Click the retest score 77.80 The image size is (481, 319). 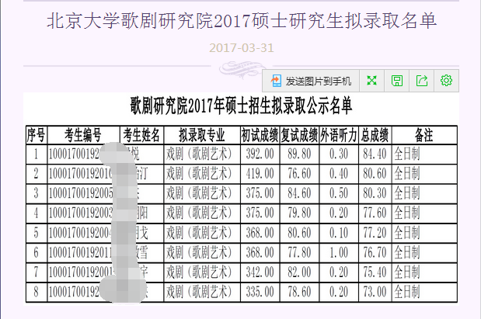(299, 252)
